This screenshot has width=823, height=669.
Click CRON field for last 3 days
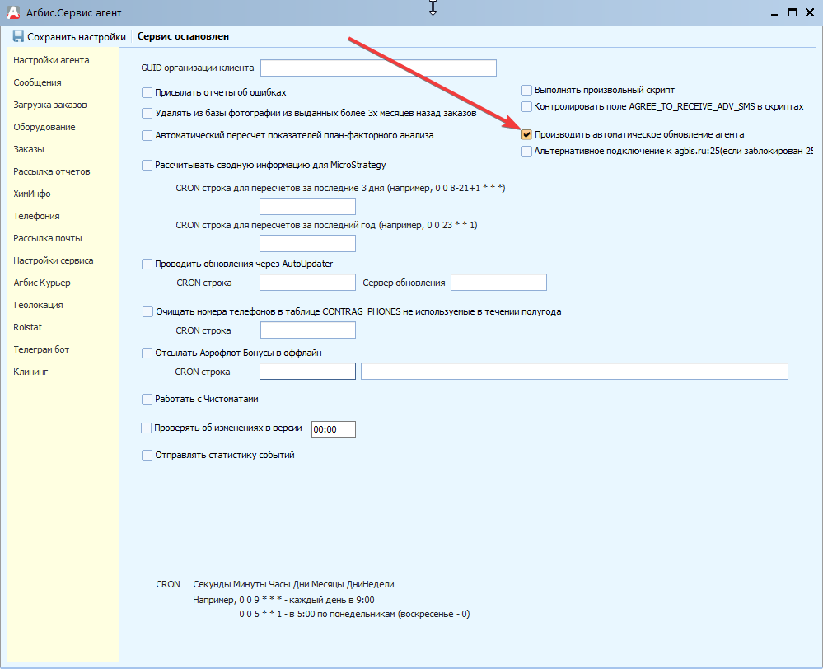click(x=307, y=206)
